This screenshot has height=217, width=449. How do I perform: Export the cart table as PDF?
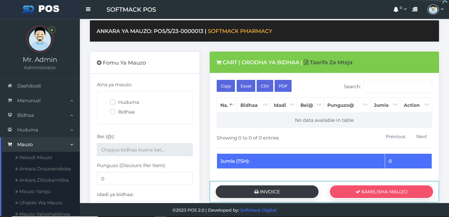click(x=283, y=86)
